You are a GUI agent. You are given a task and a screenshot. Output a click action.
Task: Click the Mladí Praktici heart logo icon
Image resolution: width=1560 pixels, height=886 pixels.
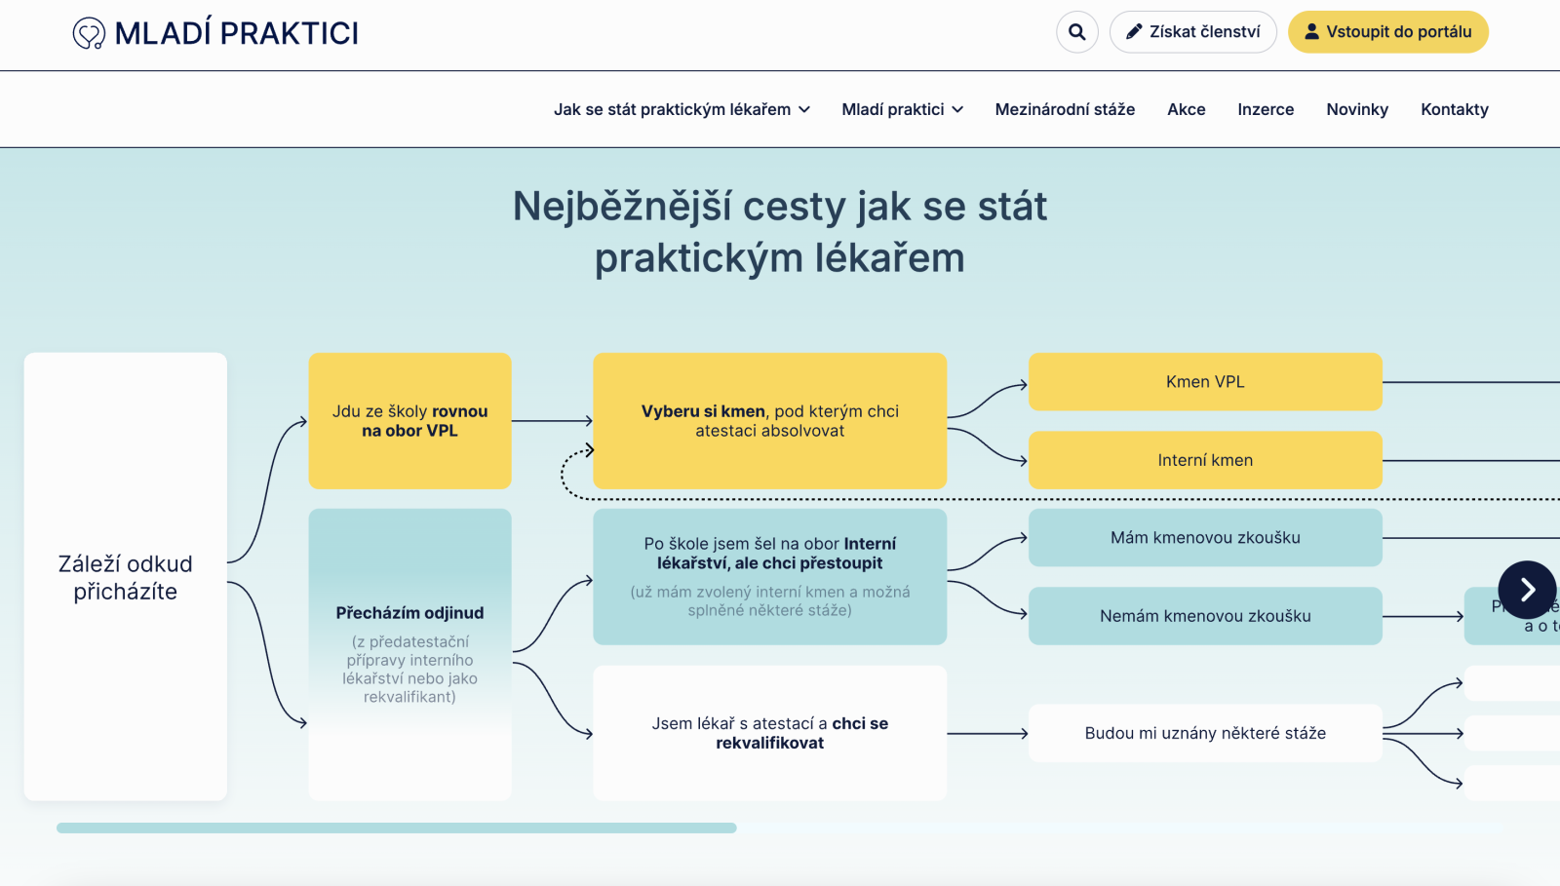tap(89, 33)
